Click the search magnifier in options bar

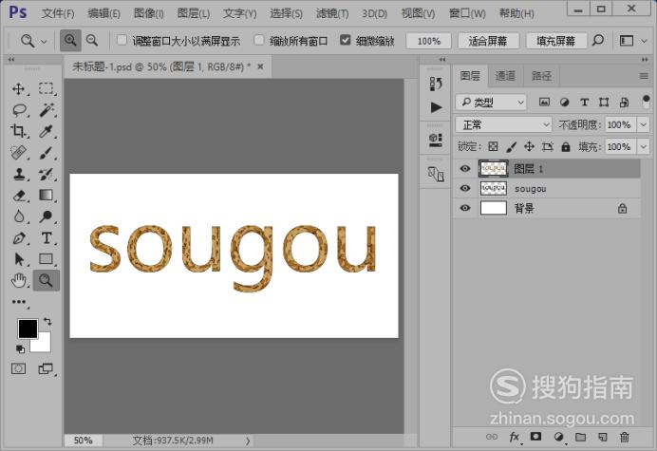598,41
